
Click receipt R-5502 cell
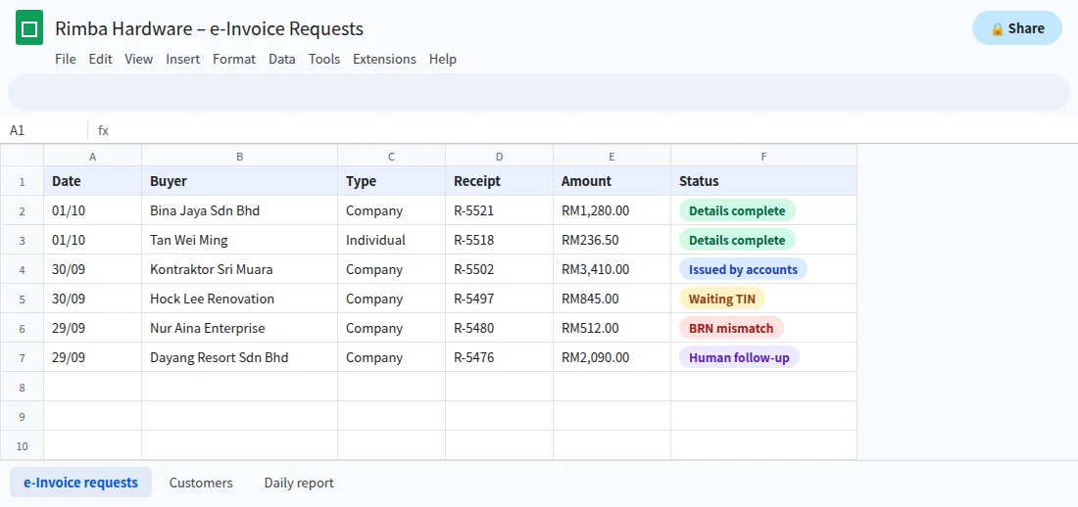tap(500, 269)
